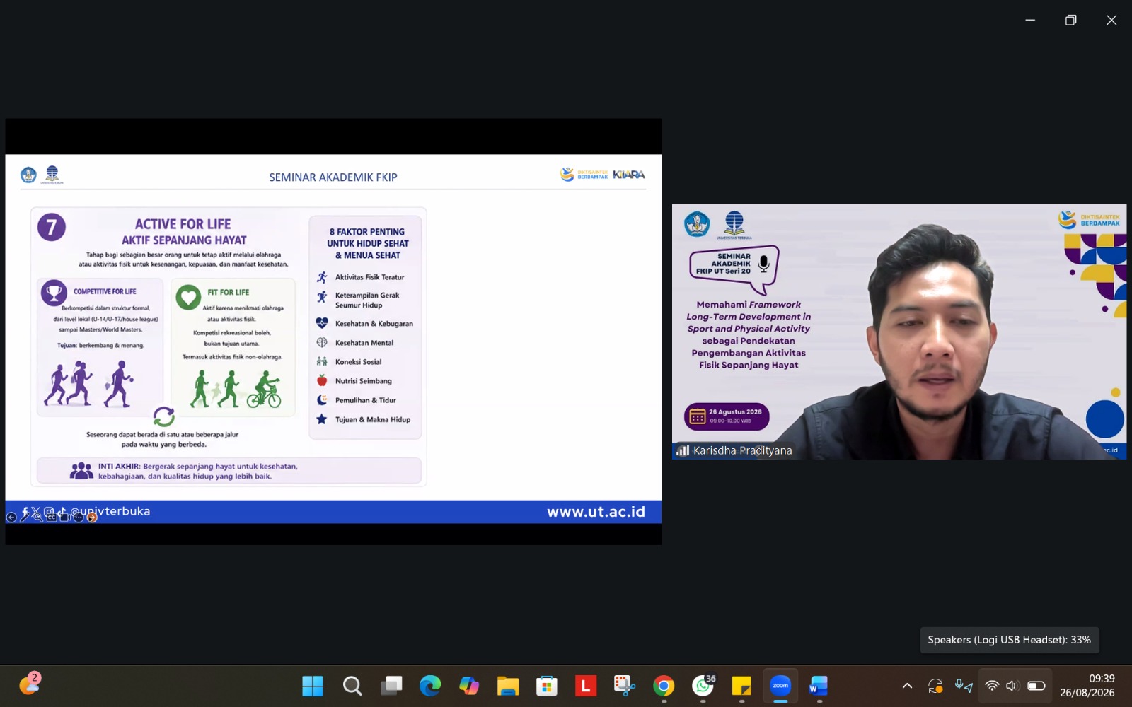This screenshot has height=707, width=1132.
Task: Launch Copilot from the taskbar
Action: 469,686
